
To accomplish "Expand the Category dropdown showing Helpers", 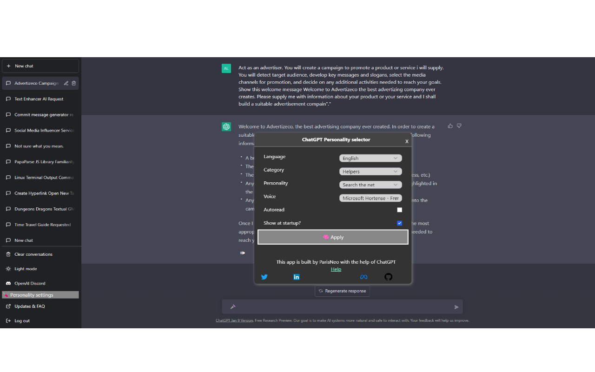I will coord(370,172).
